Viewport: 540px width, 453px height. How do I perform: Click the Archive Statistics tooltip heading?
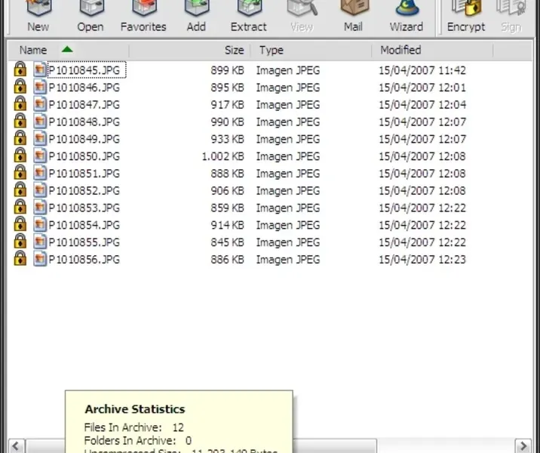(135, 409)
